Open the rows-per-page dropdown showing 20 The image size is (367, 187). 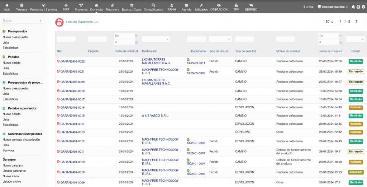329,22
